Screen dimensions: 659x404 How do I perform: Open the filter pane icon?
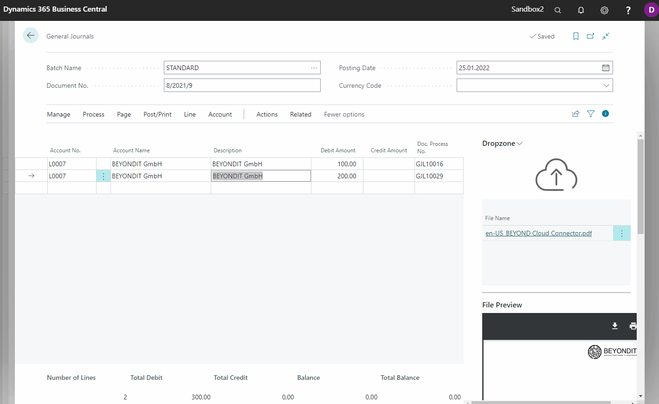point(590,113)
